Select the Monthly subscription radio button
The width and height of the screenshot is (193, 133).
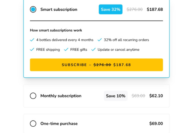click(x=33, y=96)
